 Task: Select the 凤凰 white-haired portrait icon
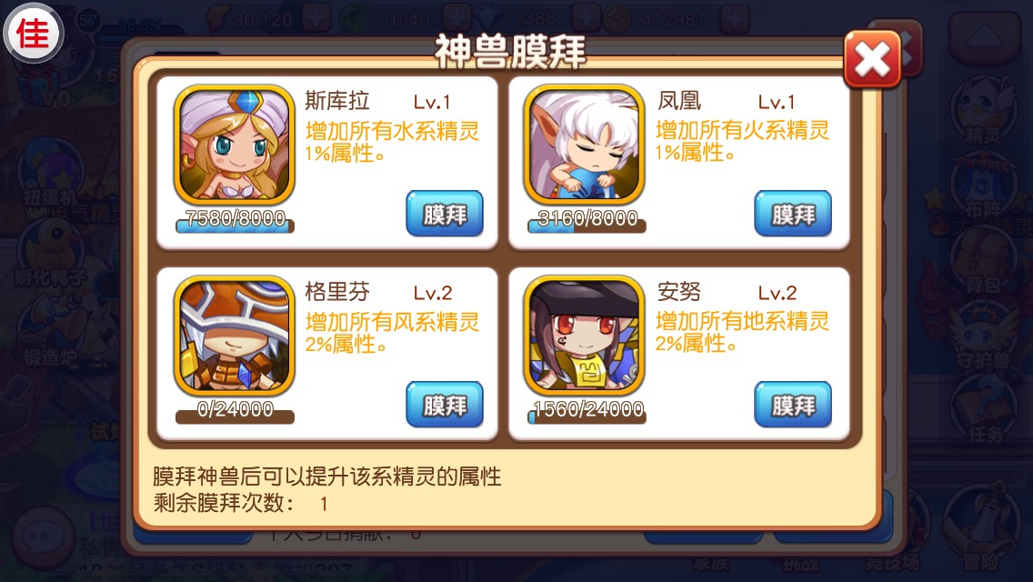coord(585,145)
